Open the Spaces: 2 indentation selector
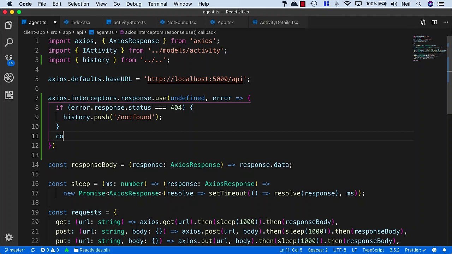Image resolution: width=452 pixels, height=254 pixels. (317, 250)
